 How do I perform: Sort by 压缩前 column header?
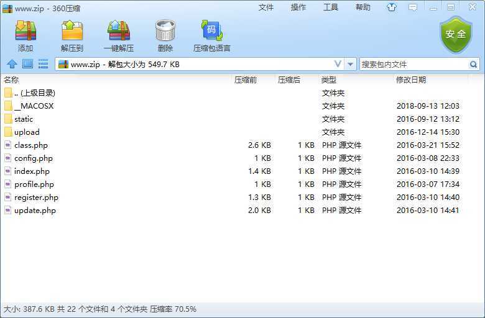(x=246, y=80)
